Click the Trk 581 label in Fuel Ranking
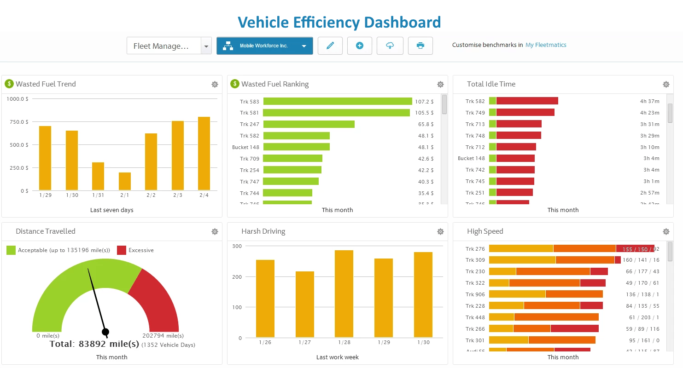 pos(249,113)
